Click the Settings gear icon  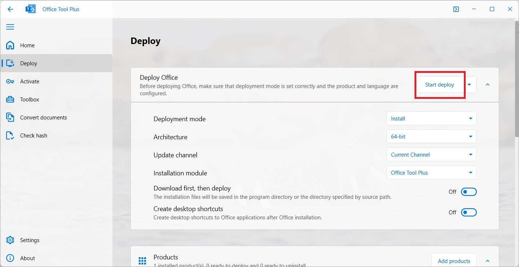point(10,240)
